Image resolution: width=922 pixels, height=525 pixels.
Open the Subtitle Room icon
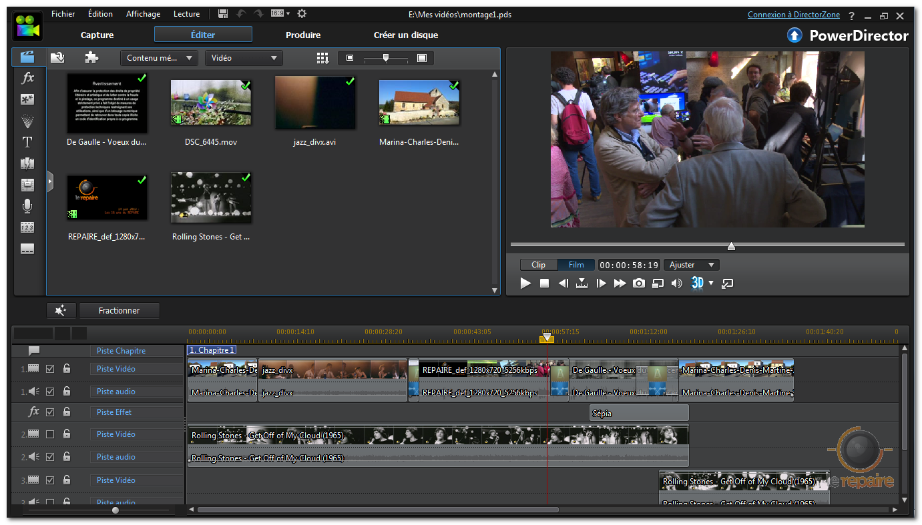27,249
